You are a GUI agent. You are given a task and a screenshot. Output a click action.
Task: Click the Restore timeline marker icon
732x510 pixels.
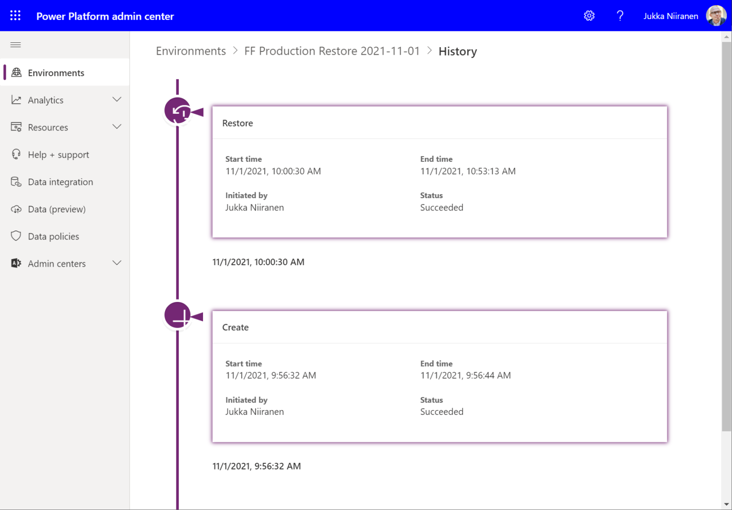(178, 111)
